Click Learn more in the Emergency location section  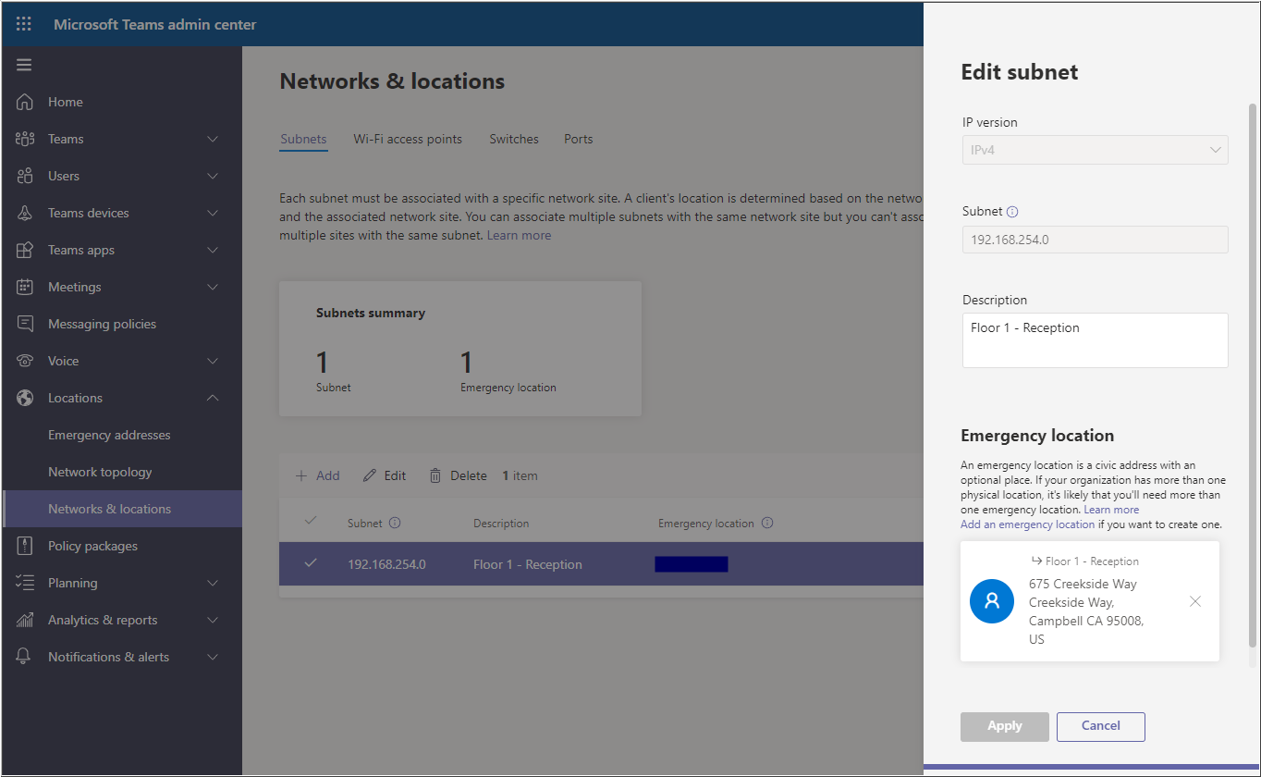pos(1111,510)
